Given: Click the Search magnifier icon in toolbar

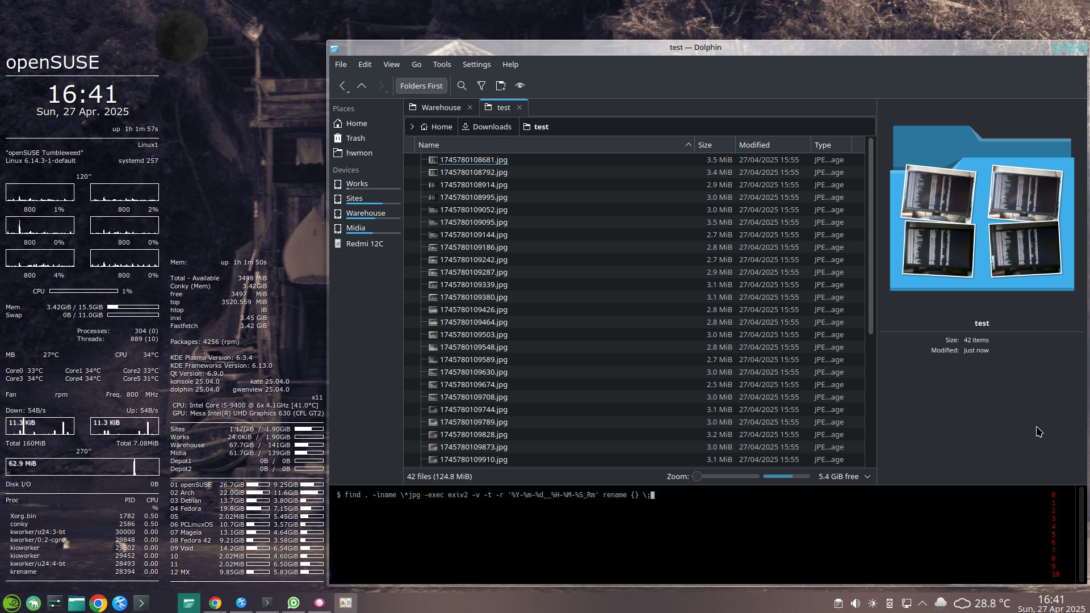Looking at the screenshot, I should (x=462, y=86).
